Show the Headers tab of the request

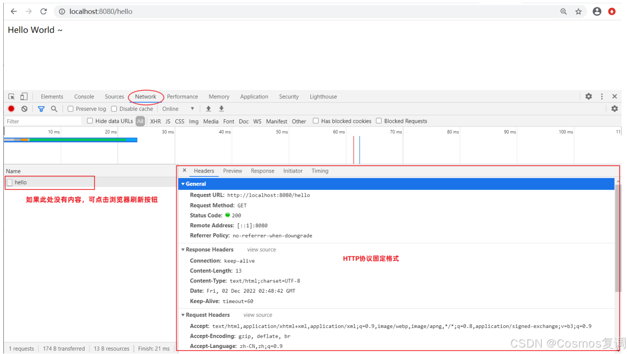[204, 171]
